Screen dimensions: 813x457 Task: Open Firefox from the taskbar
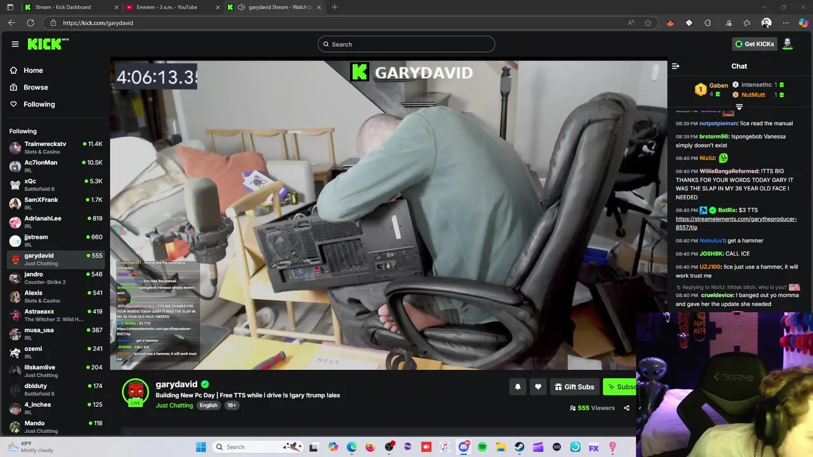[x=370, y=447]
